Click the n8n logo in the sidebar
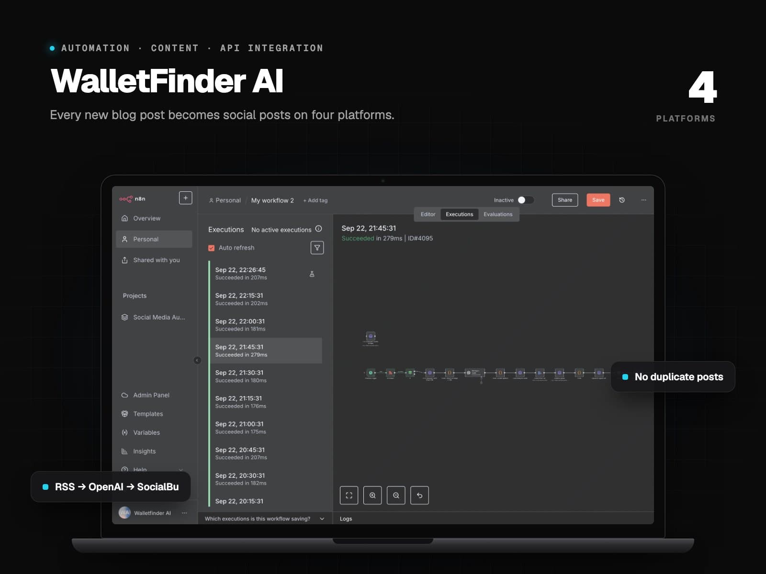The image size is (766, 574). [132, 199]
